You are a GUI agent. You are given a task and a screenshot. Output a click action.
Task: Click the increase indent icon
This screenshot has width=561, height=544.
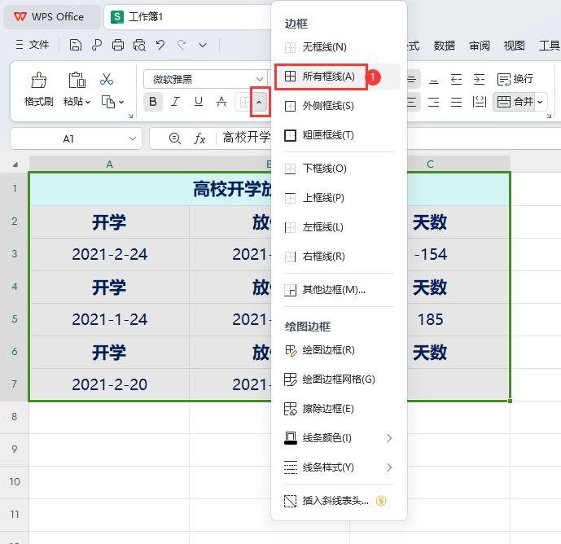pos(479,79)
